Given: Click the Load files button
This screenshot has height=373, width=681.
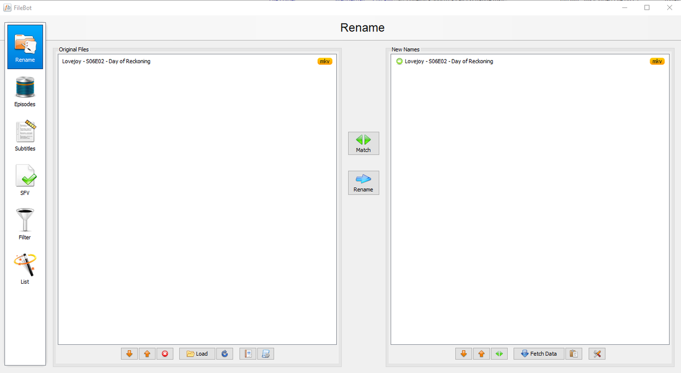Looking at the screenshot, I should click(x=197, y=354).
